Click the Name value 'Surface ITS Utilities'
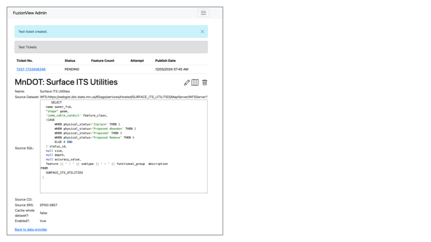This screenshot has height=242, width=431. (x=55, y=91)
